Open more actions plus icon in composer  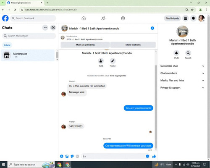point(62,156)
